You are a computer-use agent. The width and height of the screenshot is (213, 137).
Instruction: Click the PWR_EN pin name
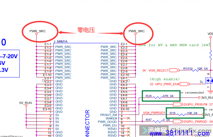[110, 125]
